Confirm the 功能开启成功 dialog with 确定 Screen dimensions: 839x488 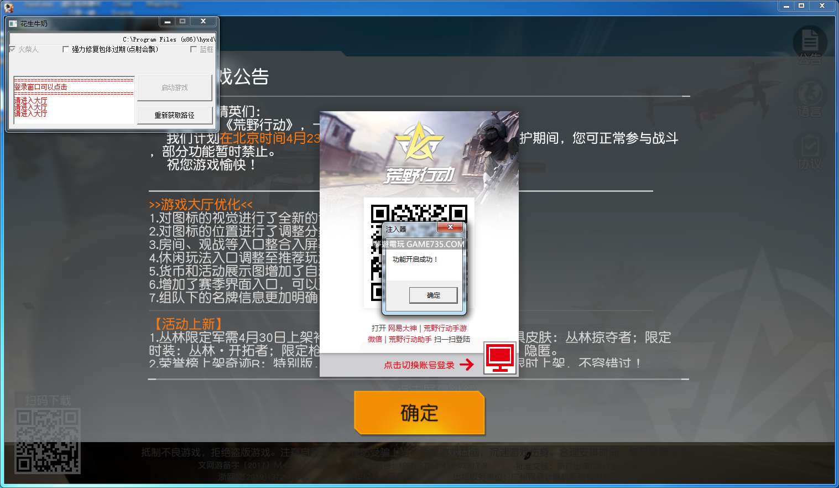[434, 295]
